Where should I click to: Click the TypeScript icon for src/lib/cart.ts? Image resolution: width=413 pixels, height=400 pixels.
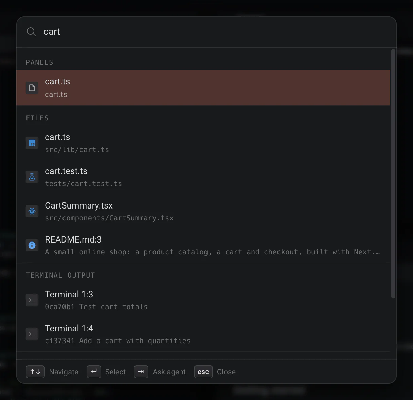pyautogui.click(x=32, y=143)
